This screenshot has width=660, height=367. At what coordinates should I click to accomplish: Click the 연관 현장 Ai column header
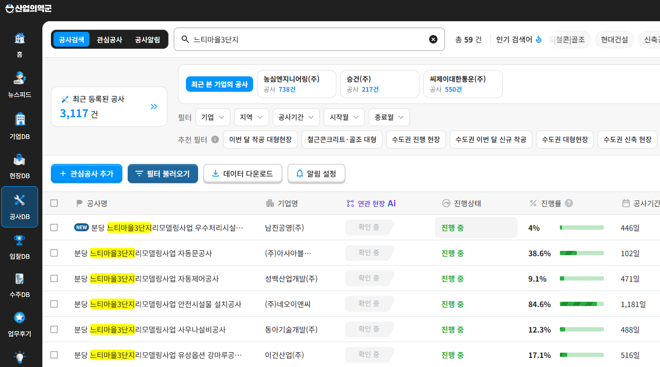(371, 203)
